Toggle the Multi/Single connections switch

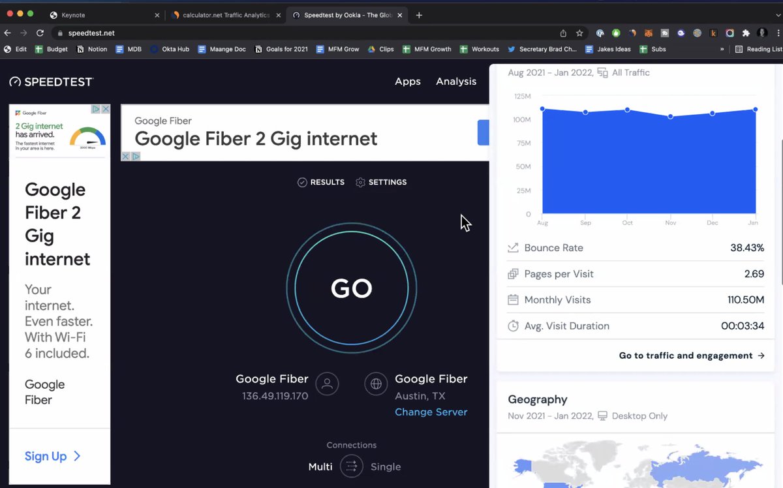click(x=351, y=466)
